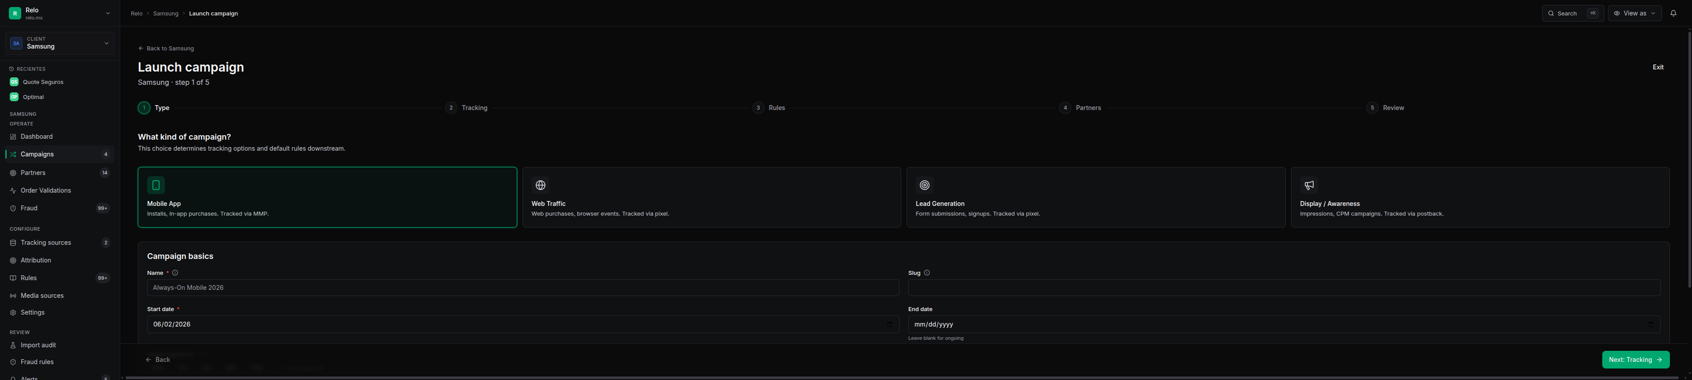
Task: Click the Name field info icon
Action: coord(175,273)
